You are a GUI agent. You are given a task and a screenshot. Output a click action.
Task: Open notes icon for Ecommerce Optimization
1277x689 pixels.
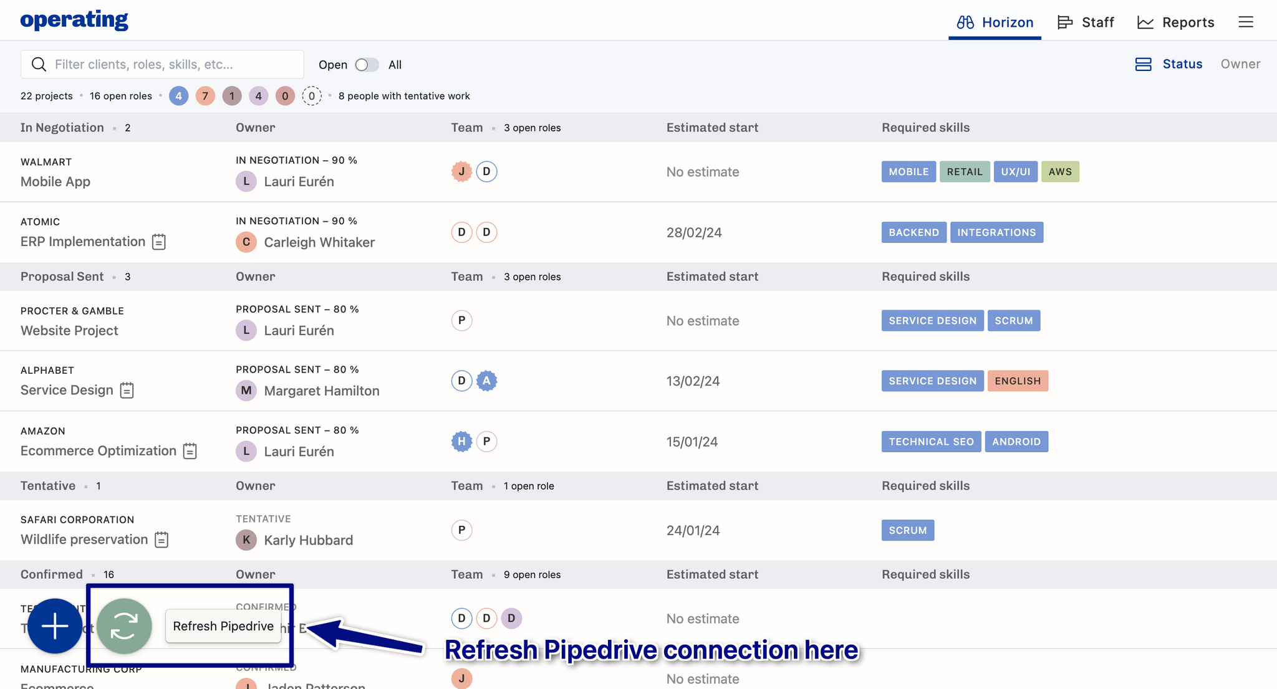click(x=190, y=451)
